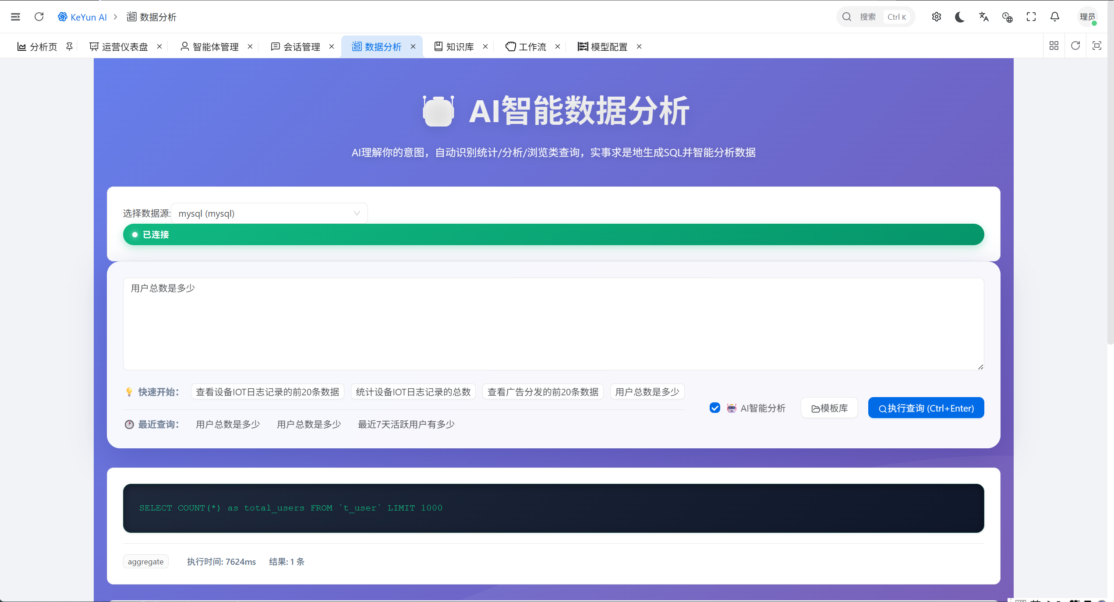Image resolution: width=1114 pixels, height=602 pixels.
Task: Click the 已连接 status bar
Action: click(x=553, y=235)
